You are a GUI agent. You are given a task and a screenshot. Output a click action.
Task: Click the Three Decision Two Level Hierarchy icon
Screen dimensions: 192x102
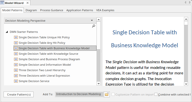click(x=16, y=70)
